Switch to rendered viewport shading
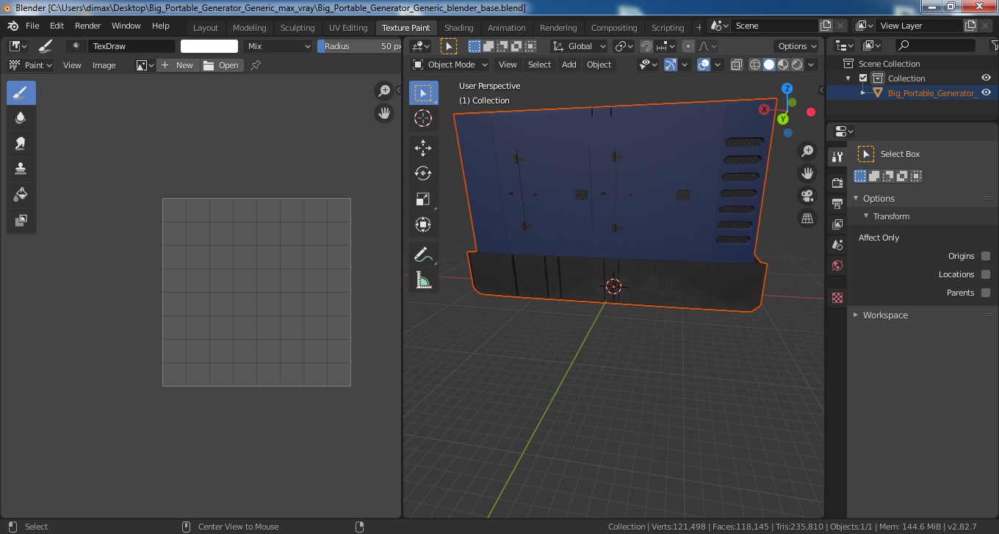 [797, 65]
